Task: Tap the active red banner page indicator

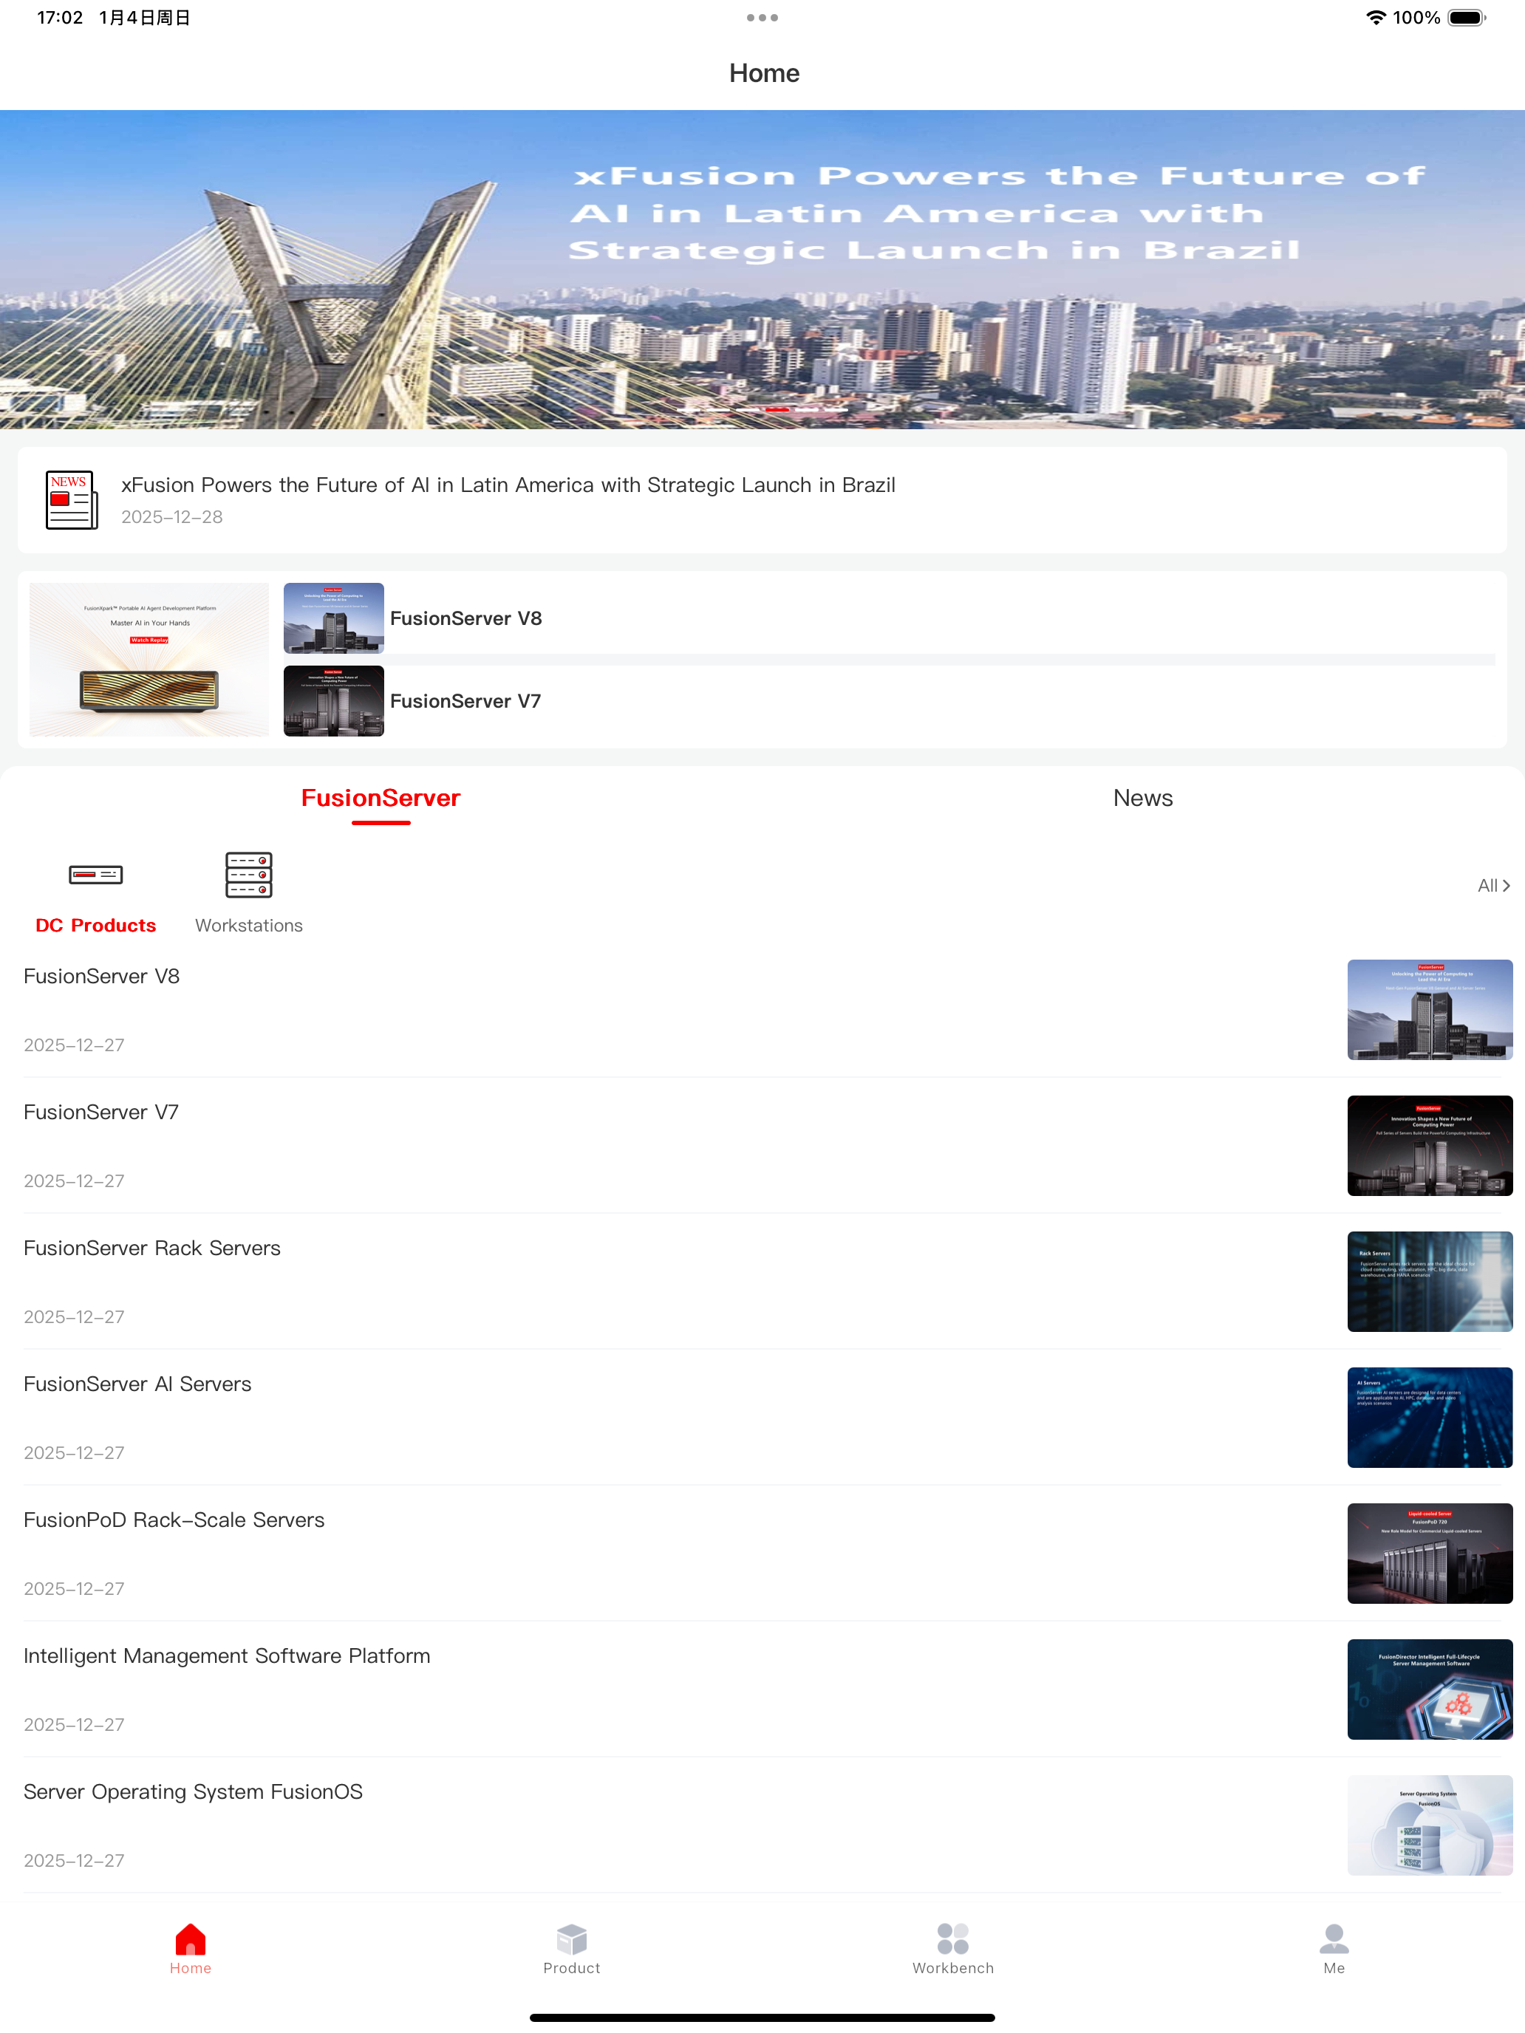Action: (778, 409)
